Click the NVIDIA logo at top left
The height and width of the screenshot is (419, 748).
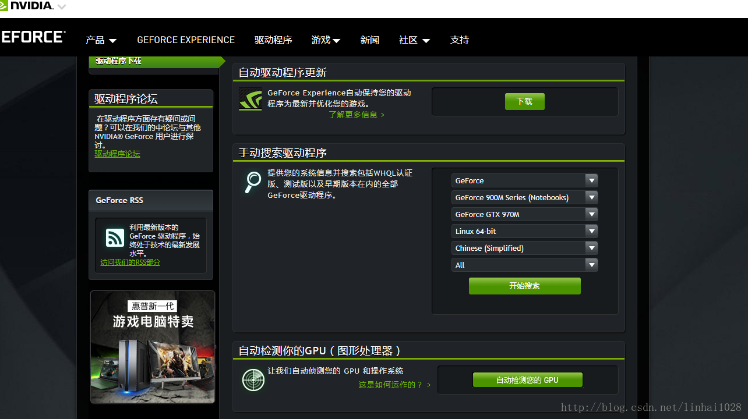[27, 6]
